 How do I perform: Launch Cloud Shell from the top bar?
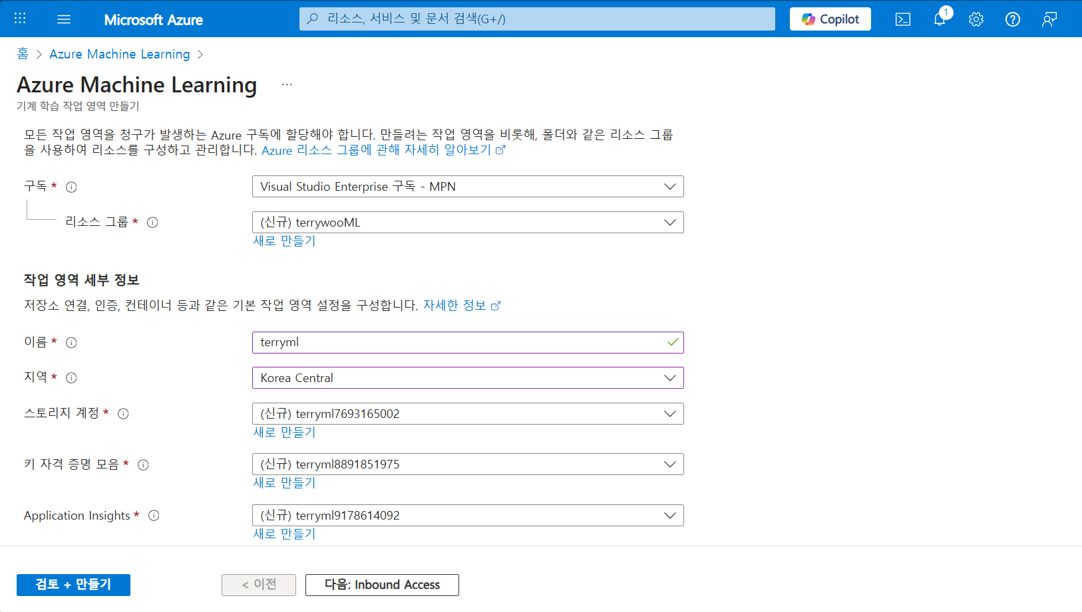coord(902,19)
